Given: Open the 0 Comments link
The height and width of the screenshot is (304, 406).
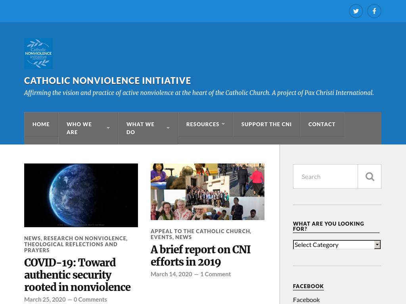Looking at the screenshot, I should [90, 299].
